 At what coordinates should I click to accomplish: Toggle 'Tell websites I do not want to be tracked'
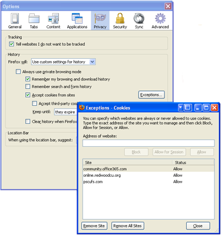pyautogui.click(x=12, y=44)
